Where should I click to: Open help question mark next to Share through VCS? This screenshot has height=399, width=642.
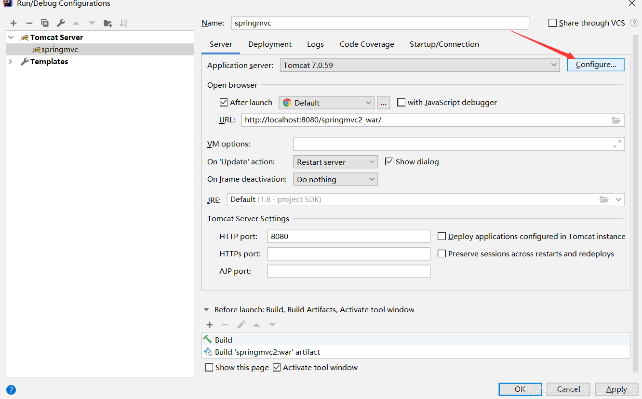pyautogui.click(x=634, y=23)
